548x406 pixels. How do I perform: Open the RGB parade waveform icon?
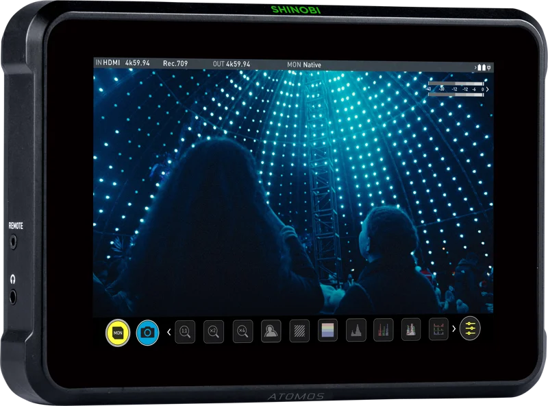click(x=384, y=329)
